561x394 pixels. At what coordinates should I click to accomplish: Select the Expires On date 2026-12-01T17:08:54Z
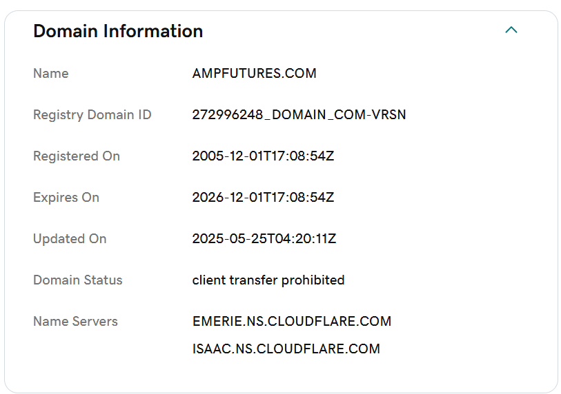[264, 198]
